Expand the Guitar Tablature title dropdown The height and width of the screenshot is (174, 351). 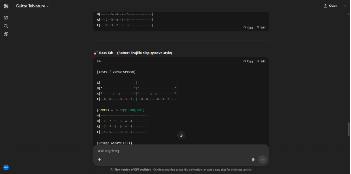coord(32,6)
